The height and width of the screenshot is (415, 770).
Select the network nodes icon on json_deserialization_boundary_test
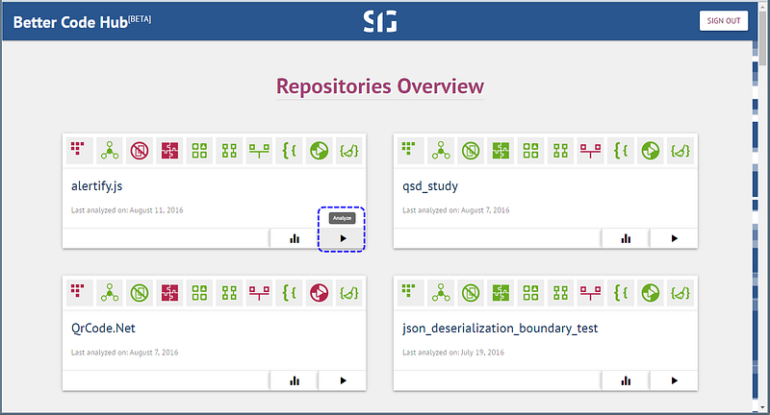tap(441, 292)
